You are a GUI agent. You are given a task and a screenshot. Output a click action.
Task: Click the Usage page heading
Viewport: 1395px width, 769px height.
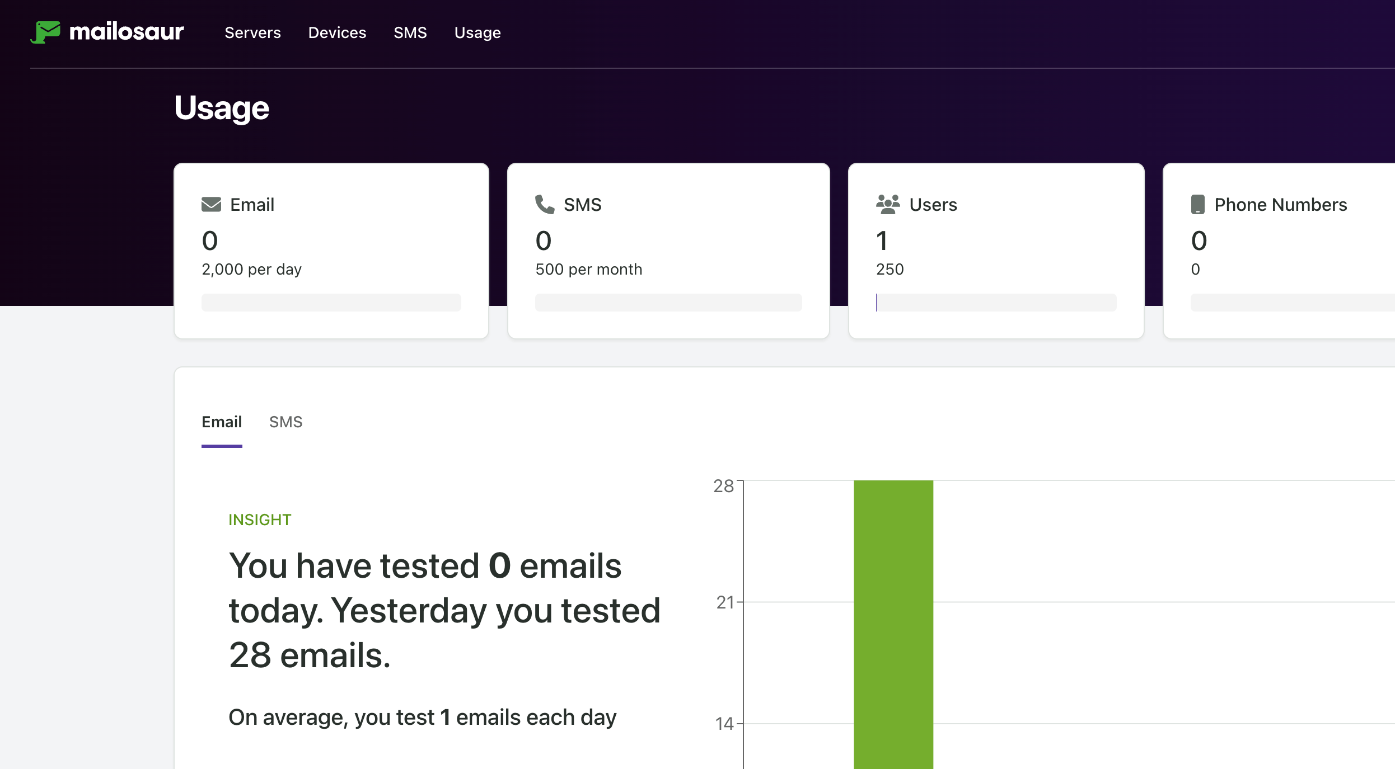click(x=222, y=108)
